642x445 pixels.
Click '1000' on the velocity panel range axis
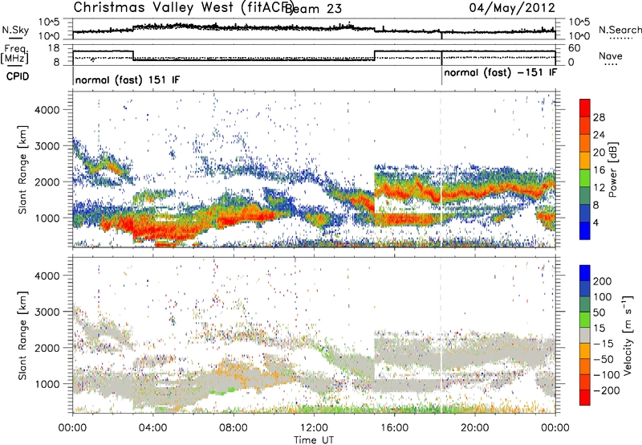47,384
